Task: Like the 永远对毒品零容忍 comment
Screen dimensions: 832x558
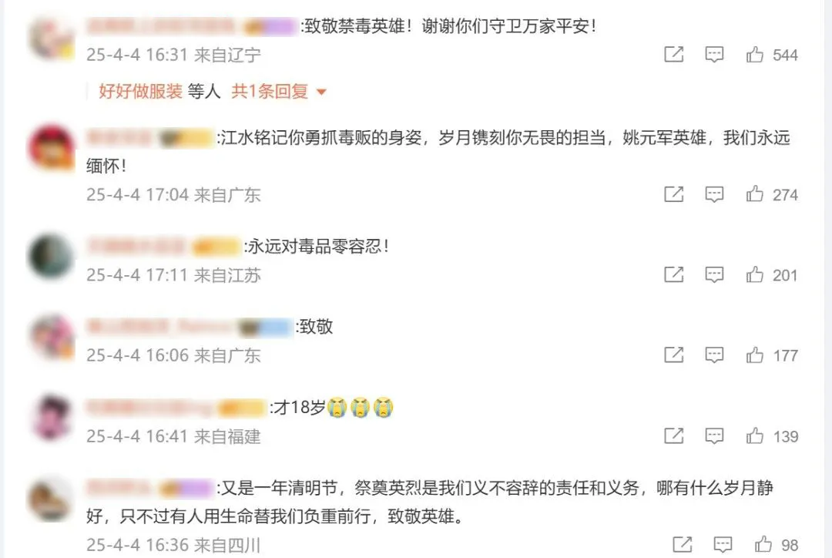Action: [754, 275]
